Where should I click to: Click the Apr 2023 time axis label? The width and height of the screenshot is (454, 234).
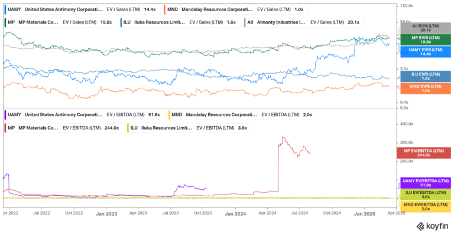138,213
